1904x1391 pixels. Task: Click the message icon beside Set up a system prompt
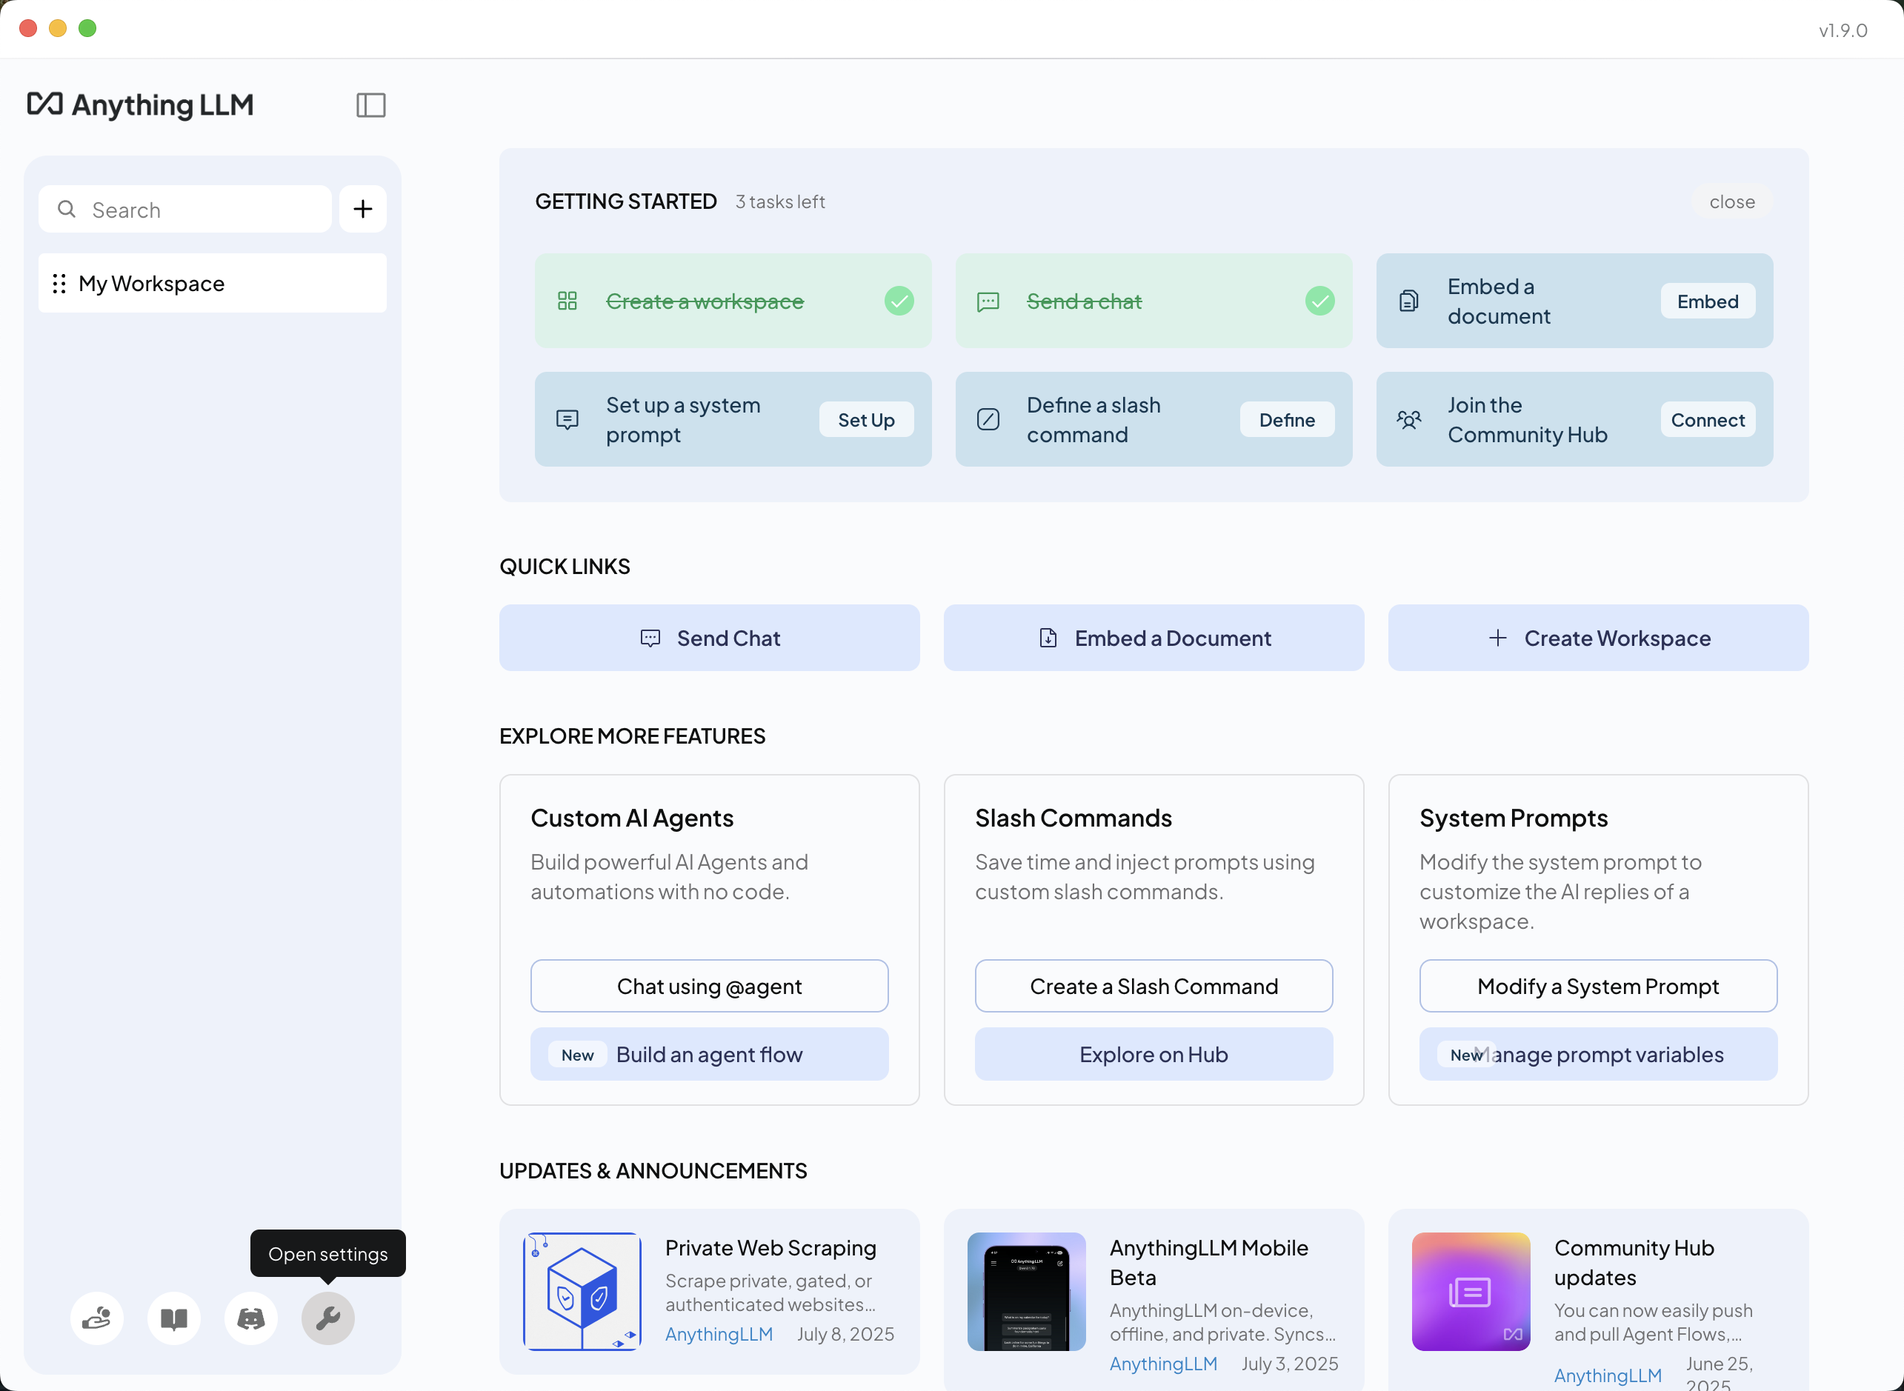(567, 419)
